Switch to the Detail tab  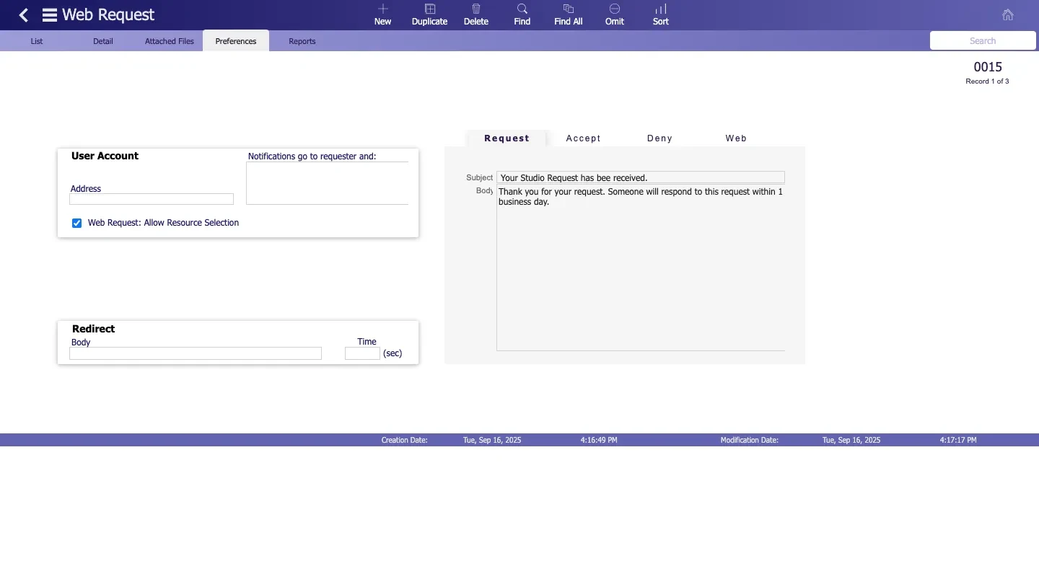click(103, 41)
